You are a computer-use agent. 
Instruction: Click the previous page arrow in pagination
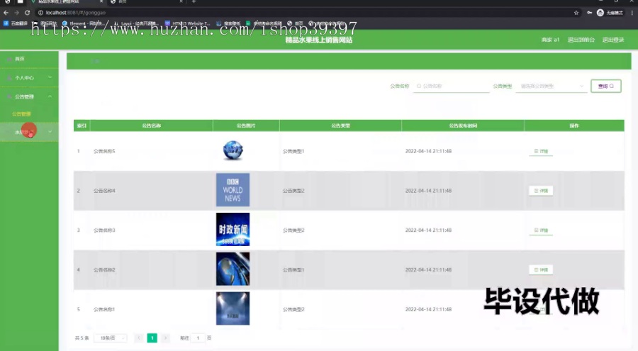pos(139,338)
